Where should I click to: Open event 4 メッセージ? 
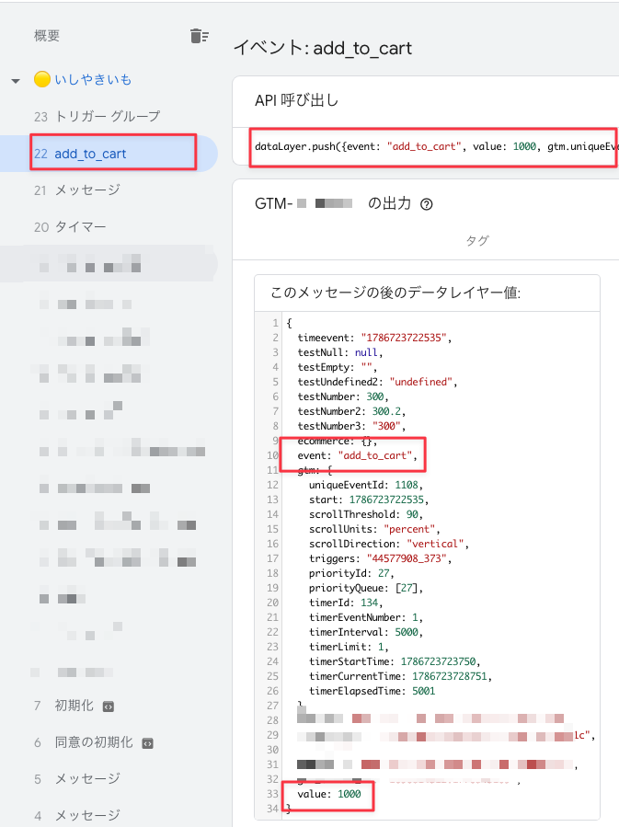click(77, 815)
